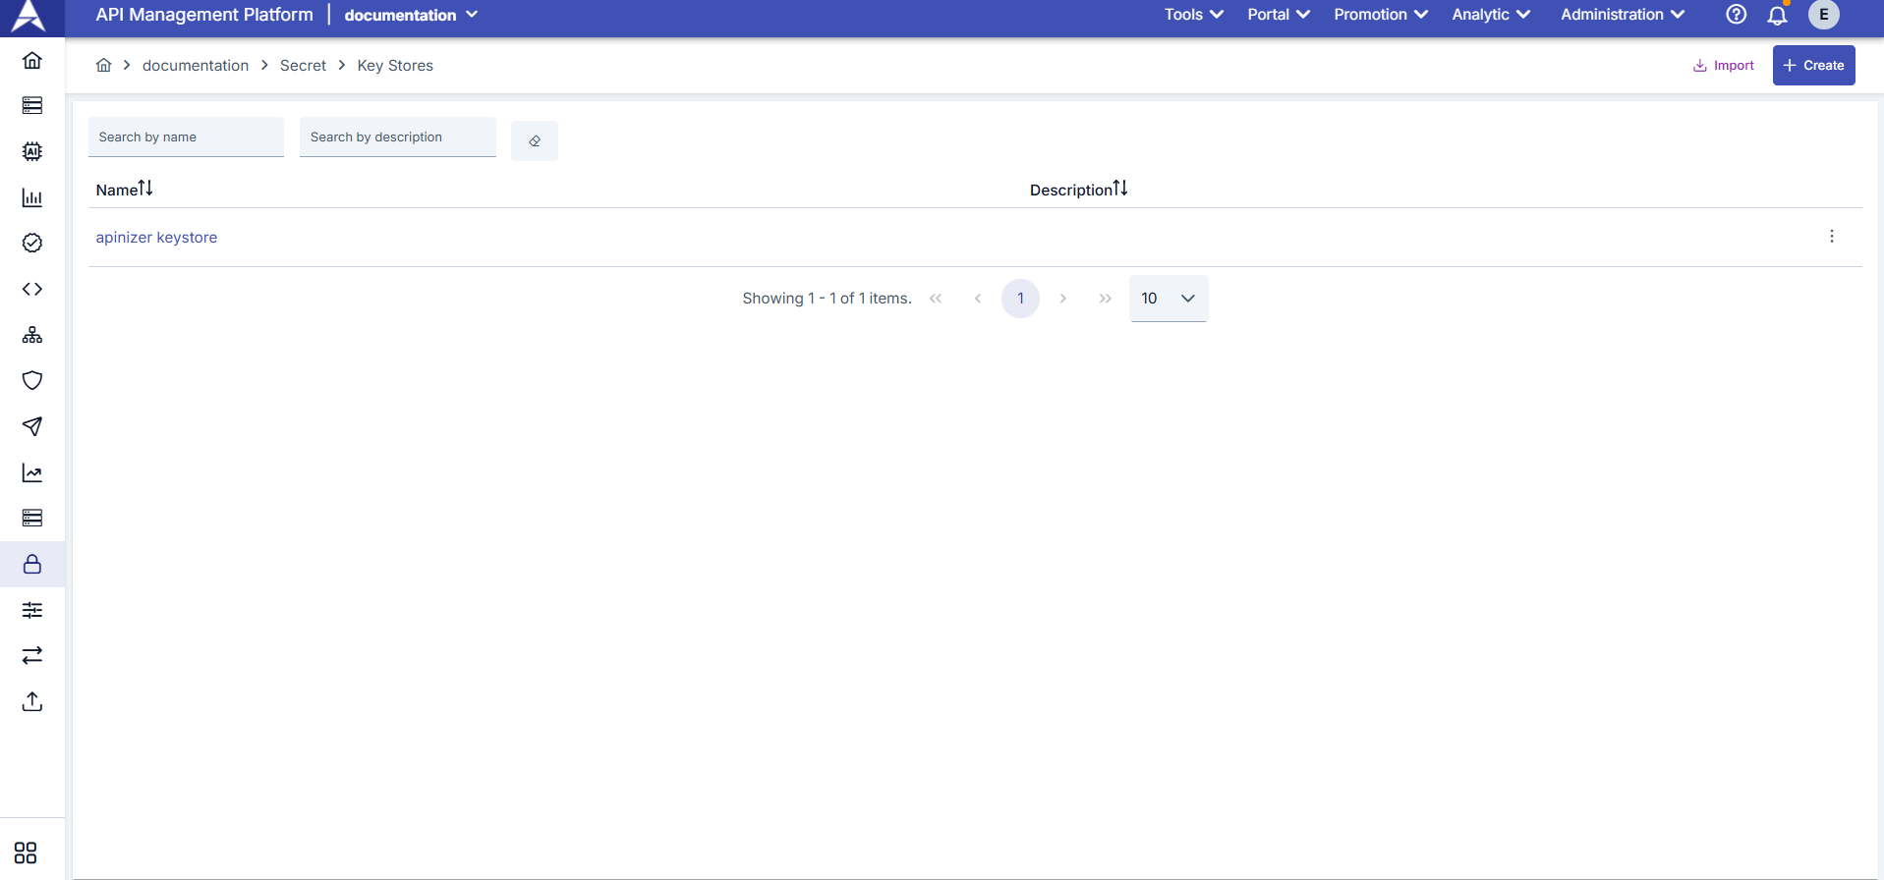Open the line chart icon in sidebar
The width and height of the screenshot is (1884, 880).
(32, 472)
